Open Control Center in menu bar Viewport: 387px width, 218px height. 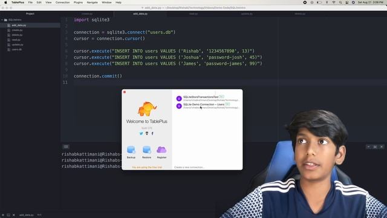347,2
